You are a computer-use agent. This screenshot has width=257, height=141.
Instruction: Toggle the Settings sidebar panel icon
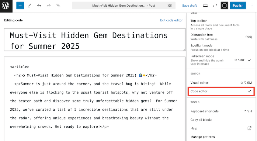pos(224,5)
